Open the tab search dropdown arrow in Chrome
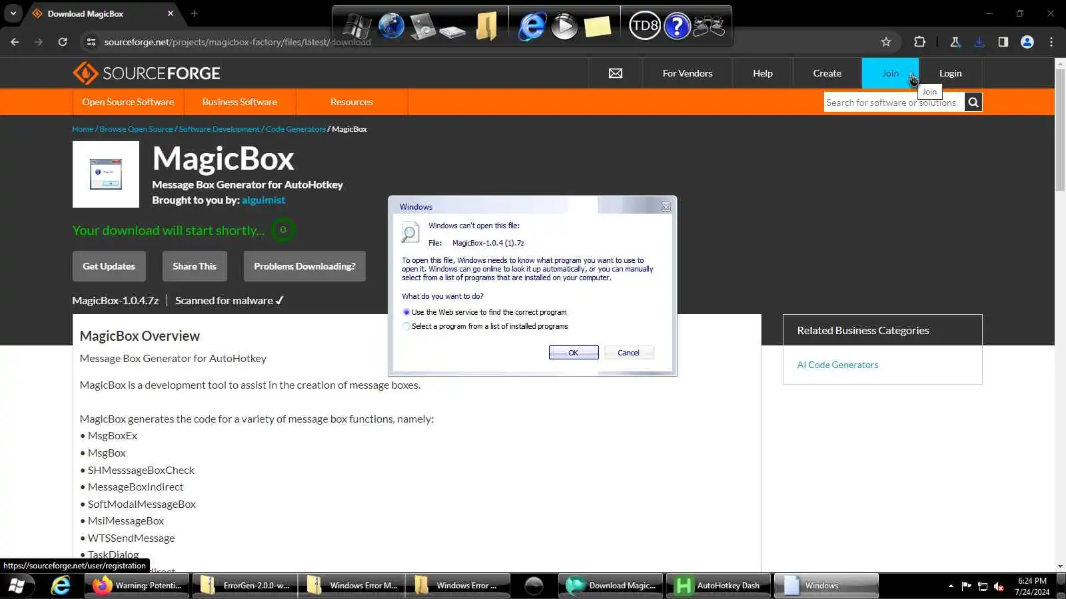This screenshot has height=599, width=1066. [13, 13]
